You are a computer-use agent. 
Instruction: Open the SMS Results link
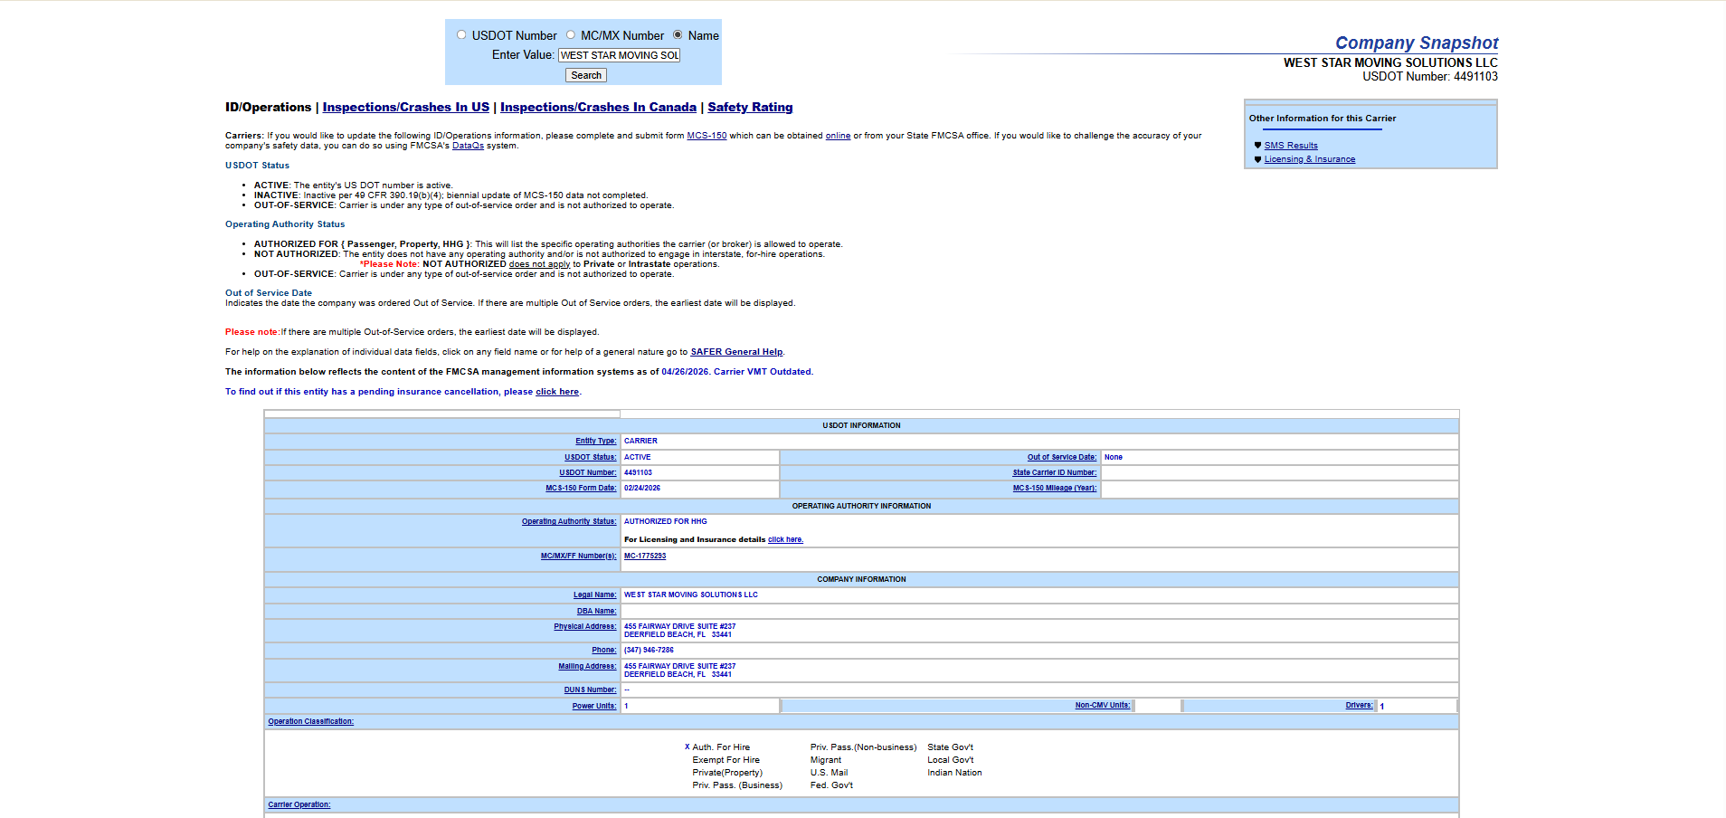coord(1291,146)
